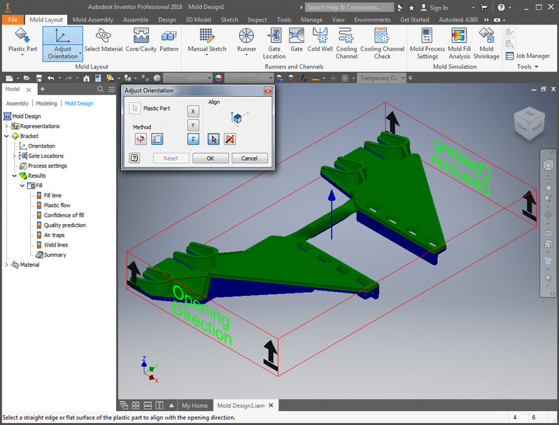Switch to the Mold Assembly ribbon tab
The width and height of the screenshot is (559, 425).
[92, 20]
